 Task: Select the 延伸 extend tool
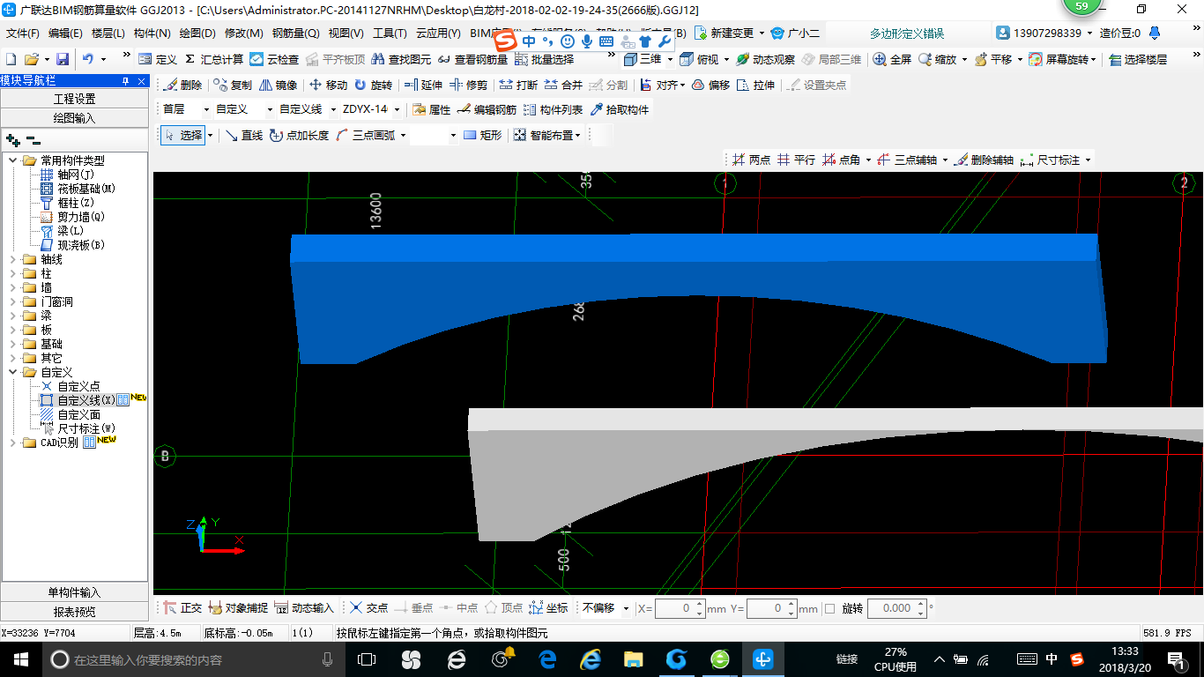423,85
